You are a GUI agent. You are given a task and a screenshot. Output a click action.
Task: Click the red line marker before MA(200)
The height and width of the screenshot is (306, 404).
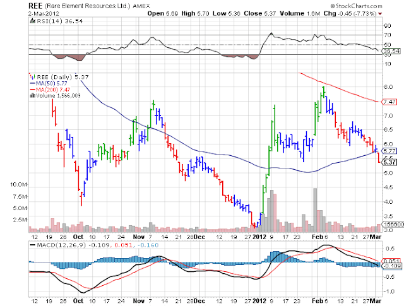pyautogui.click(x=32, y=90)
